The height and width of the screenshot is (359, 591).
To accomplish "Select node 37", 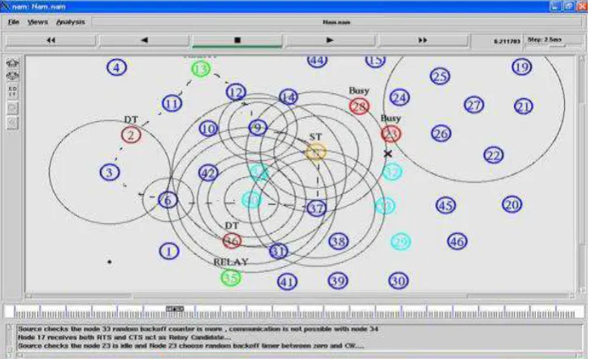I will pos(316,208).
